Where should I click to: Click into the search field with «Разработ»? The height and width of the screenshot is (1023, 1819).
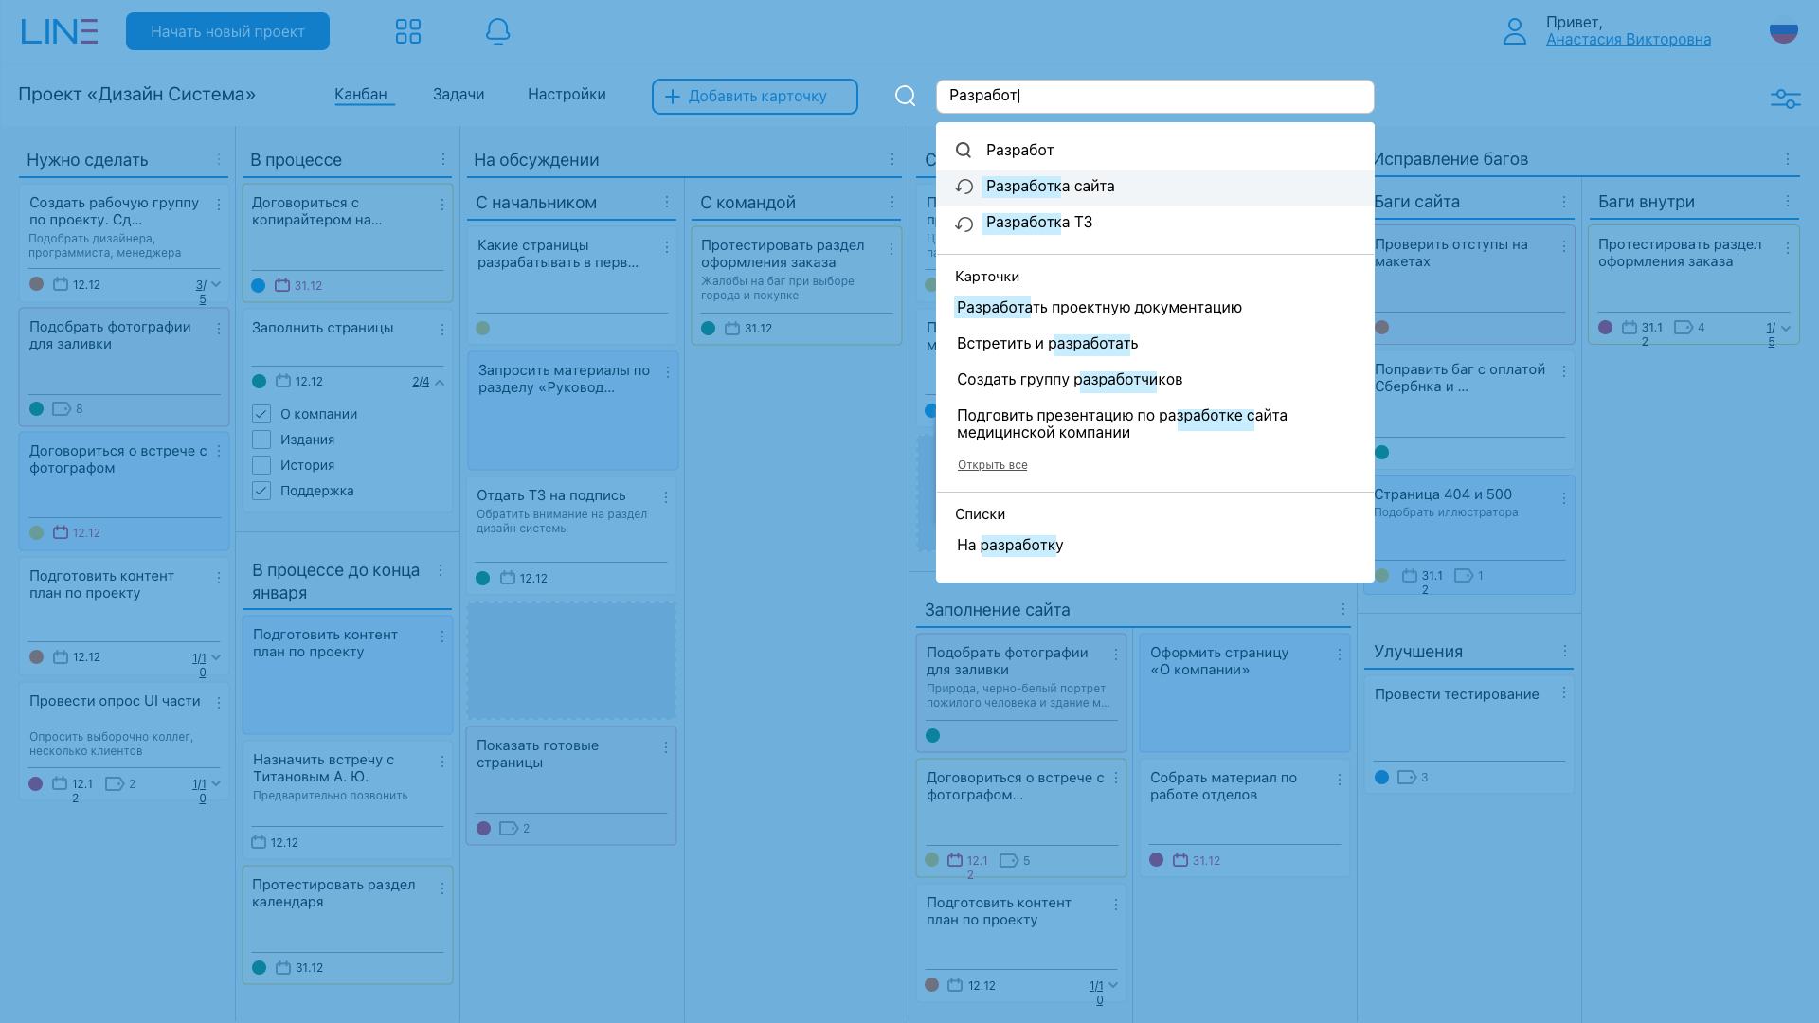[1154, 96]
